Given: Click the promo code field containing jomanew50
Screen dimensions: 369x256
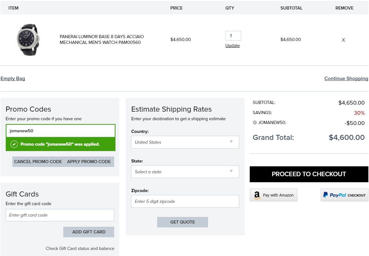Looking at the screenshot, I should (x=60, y=131).
